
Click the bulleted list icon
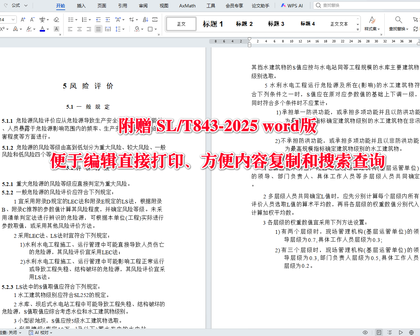tap(71, 19)
